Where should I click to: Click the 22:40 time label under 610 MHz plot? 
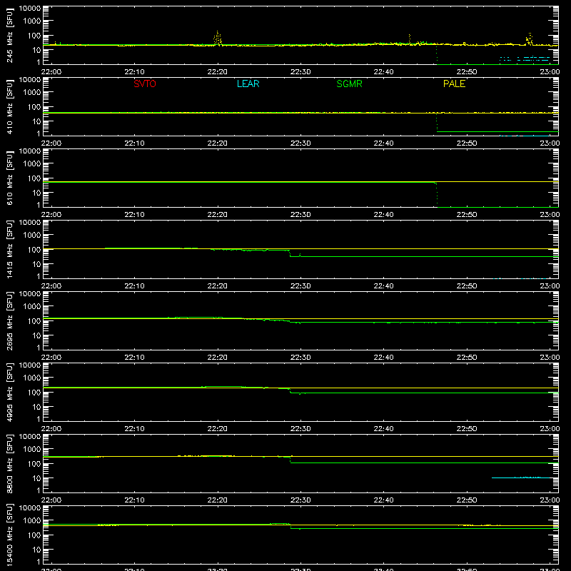coord(383,215)
